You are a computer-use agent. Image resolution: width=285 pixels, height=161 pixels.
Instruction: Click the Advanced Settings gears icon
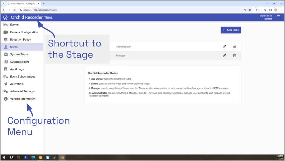pos(6,91)
